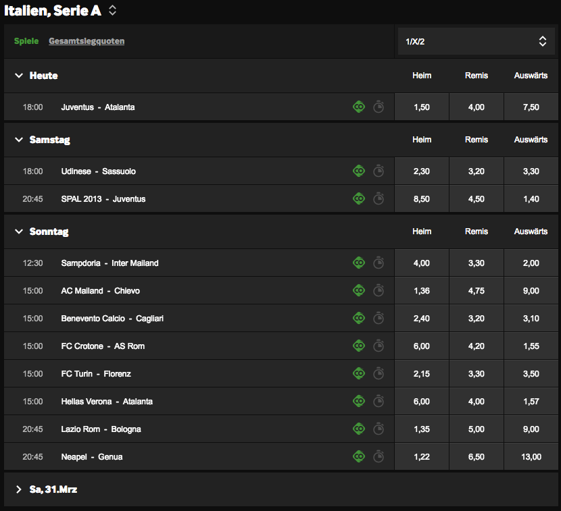The width and height of the screenshot is (561, 511).
Task: Open the Benevento Calcio - Cagliari match
Action: click(x=112, y=319)
